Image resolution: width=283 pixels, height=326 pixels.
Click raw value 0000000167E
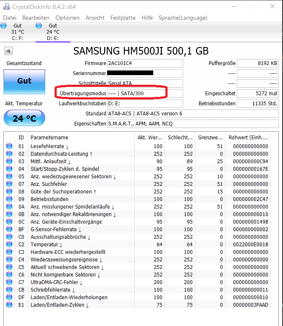coord(251,169)
